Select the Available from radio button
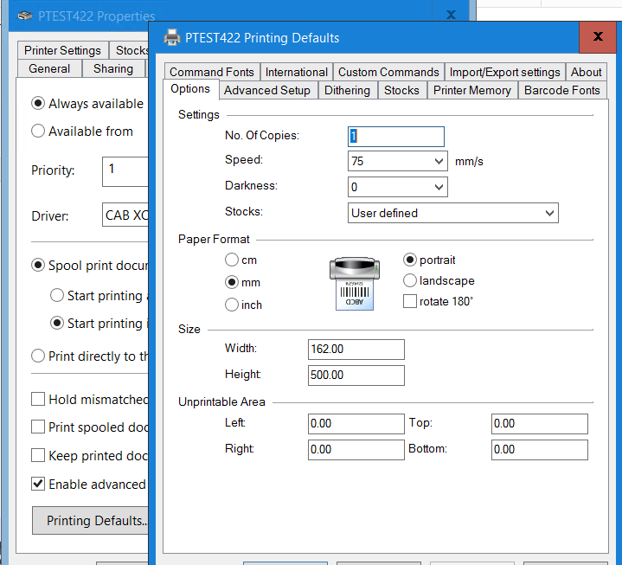The width and height of the screenshot is (622, 565). click(x=38, y=132)
